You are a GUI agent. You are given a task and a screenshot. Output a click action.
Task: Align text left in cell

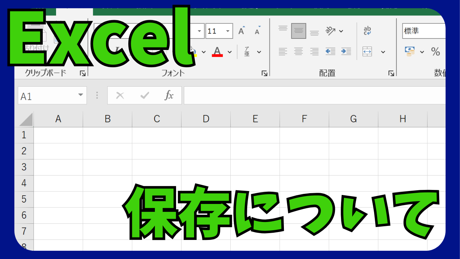[283, 52]
